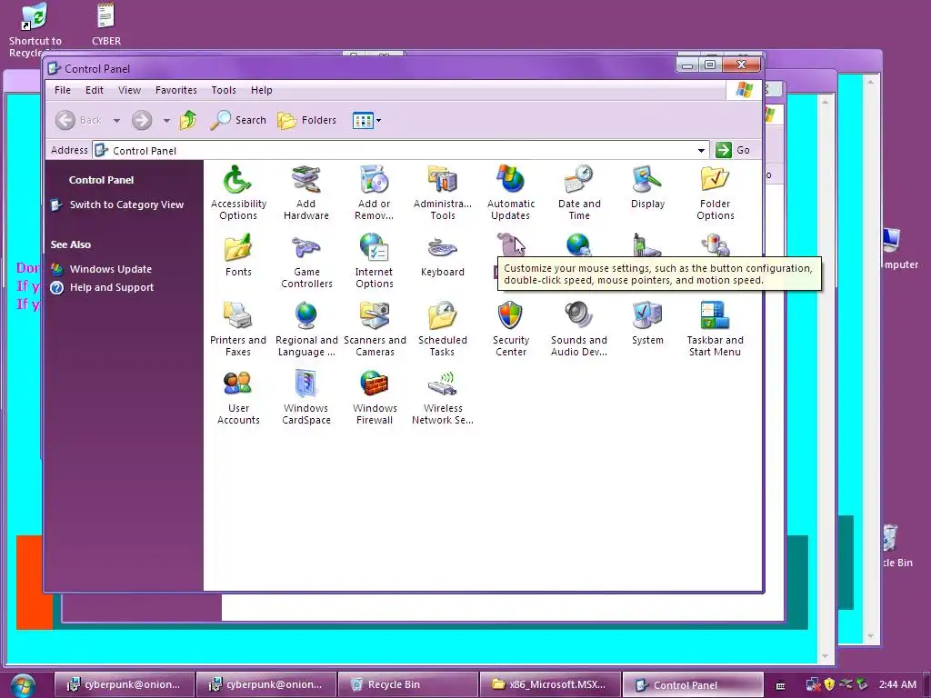Open Add Hardware applet
The image size is (931, 698).
click(305, 193)
